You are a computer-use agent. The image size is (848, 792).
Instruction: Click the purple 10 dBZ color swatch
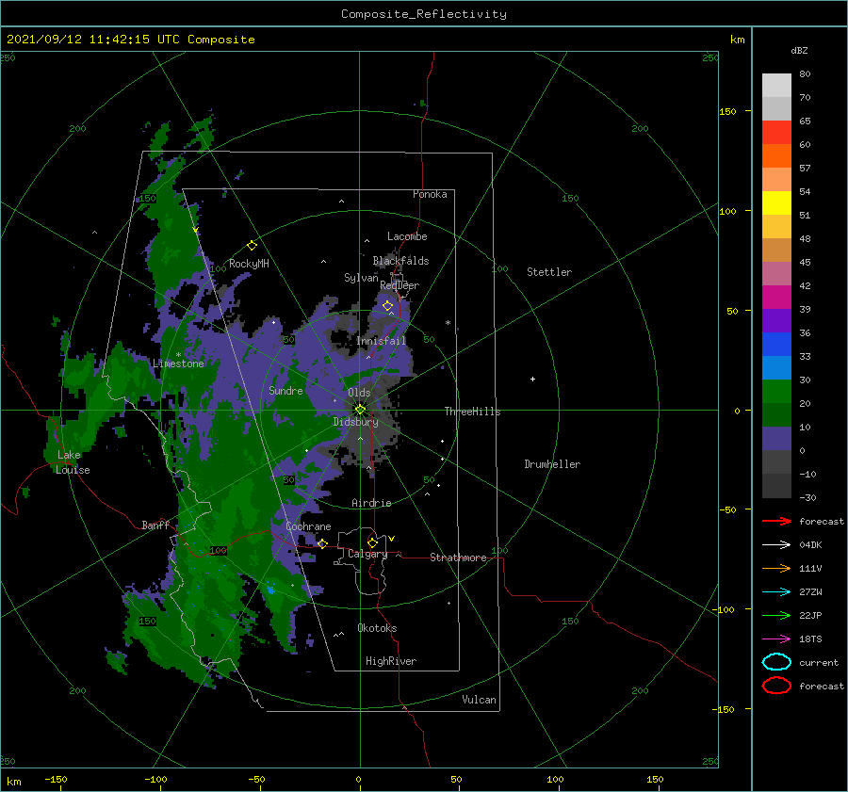[x=776, y=439]
